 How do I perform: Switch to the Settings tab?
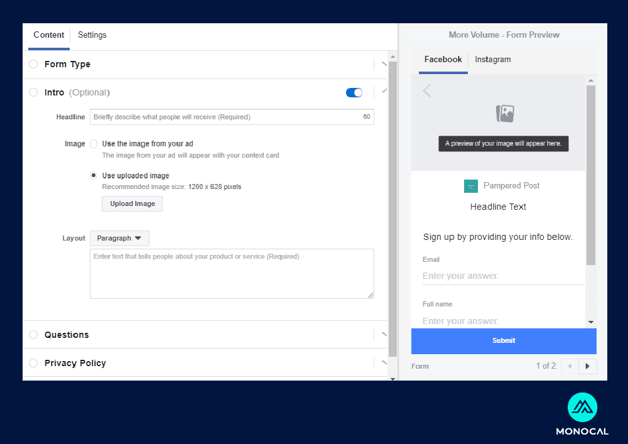click(x=92, y=36)
